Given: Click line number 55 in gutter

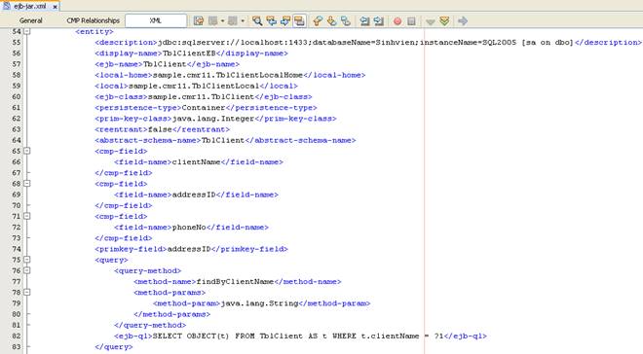Looking at the screenshot, I should (17, 42).
